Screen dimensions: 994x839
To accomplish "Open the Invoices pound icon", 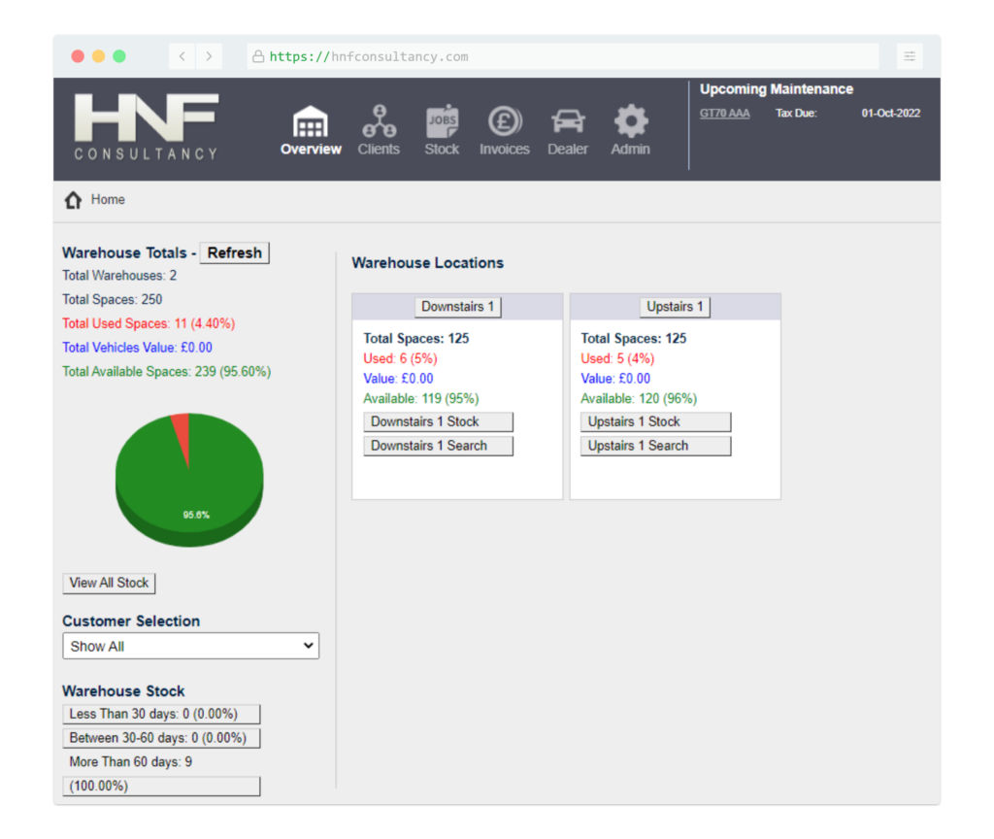I will (x=505, y=122).
